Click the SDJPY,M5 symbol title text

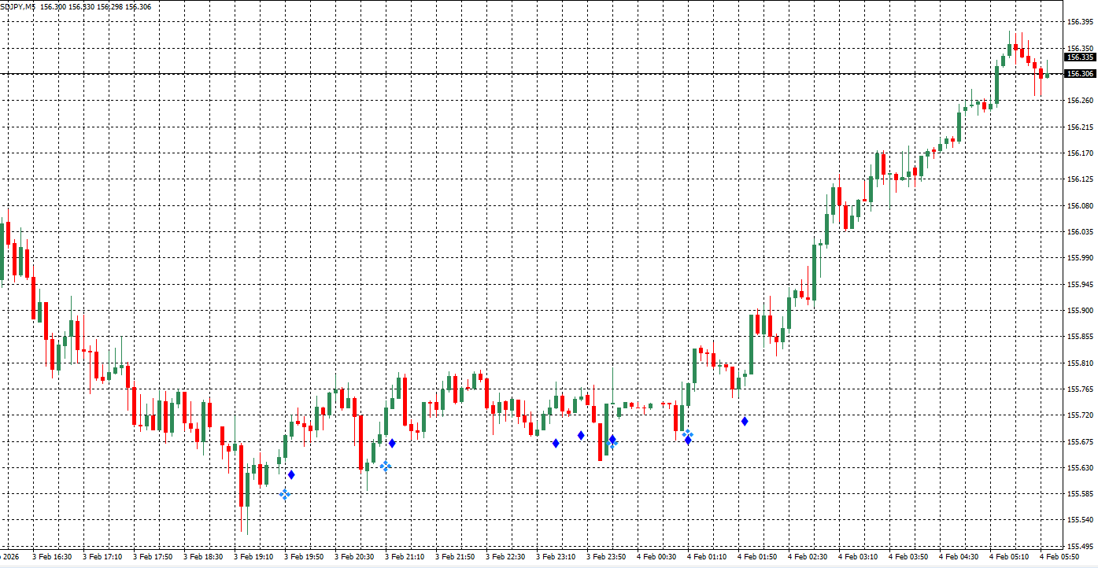pos(17,6)
